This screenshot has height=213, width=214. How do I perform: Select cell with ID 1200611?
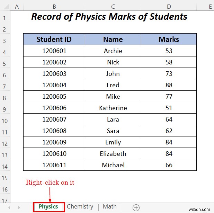click(x=54, y=165)
